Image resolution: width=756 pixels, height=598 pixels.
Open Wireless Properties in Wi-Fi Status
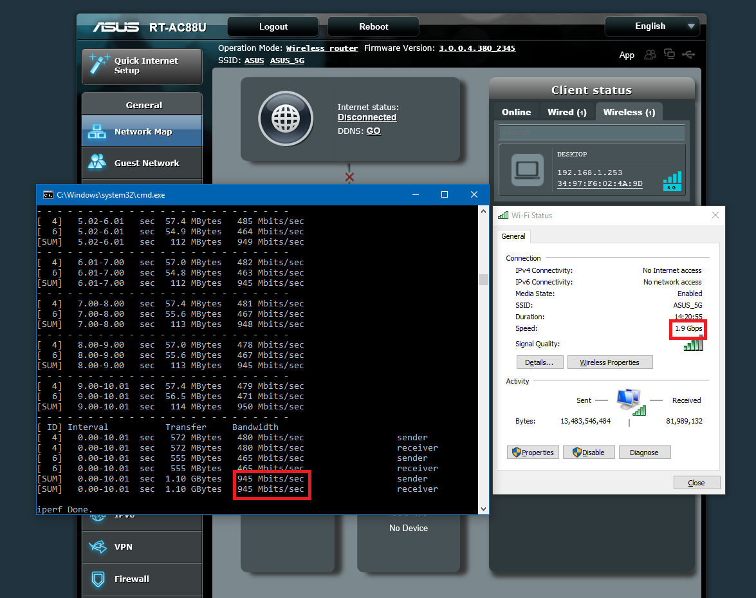[x=609, y=362]
